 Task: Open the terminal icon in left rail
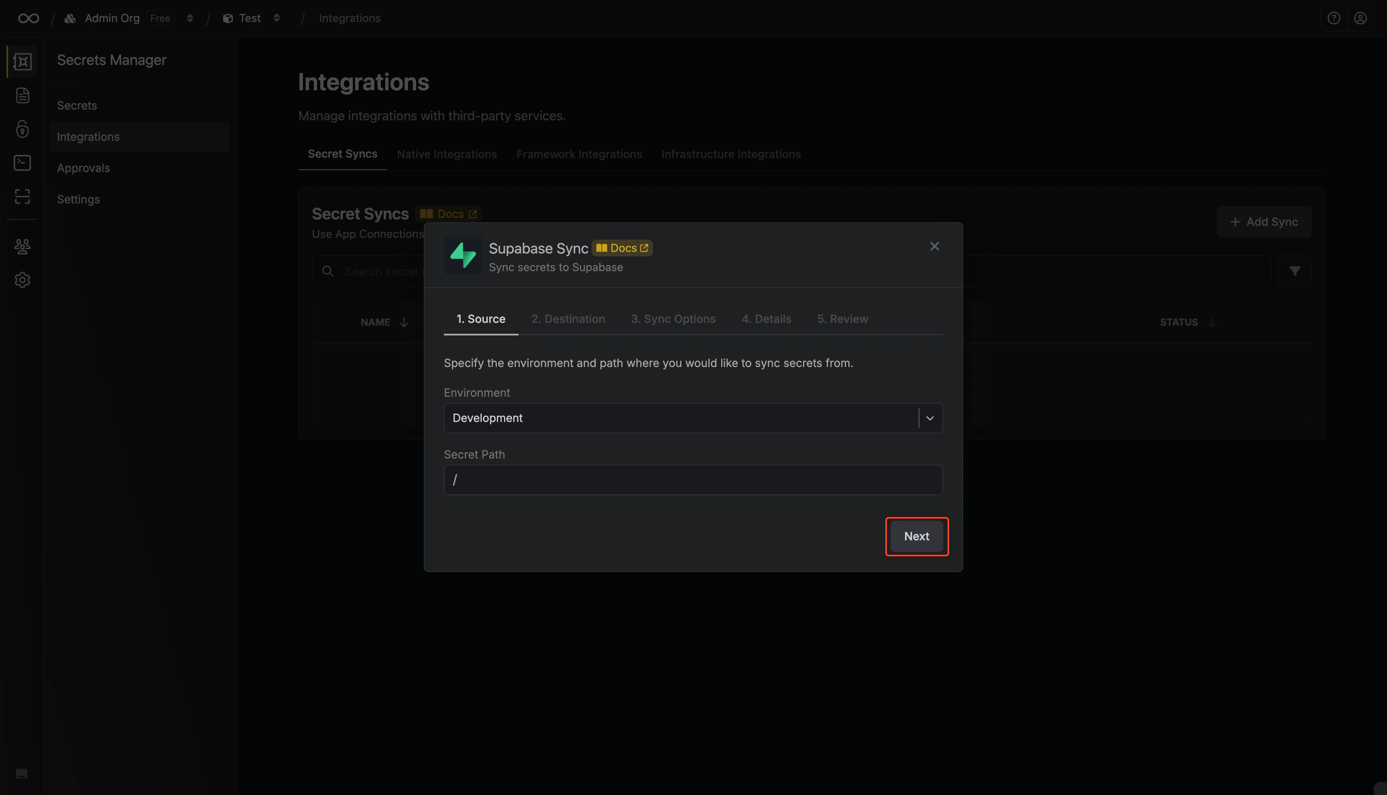point(22,163)
